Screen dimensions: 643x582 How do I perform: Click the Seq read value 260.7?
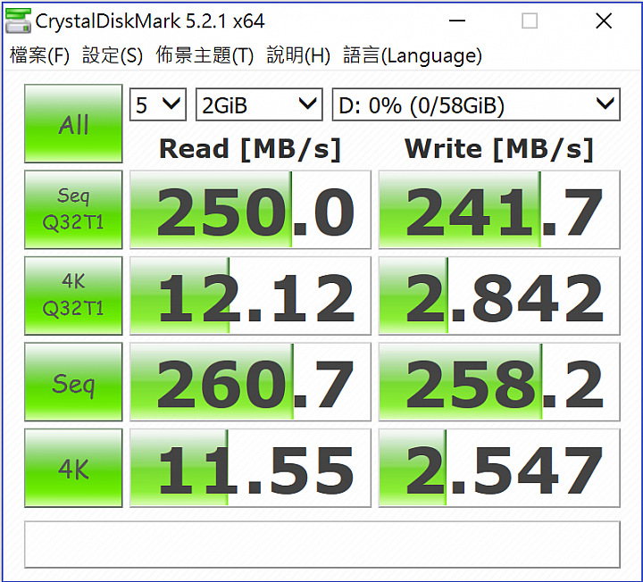[x=250, y=381]
